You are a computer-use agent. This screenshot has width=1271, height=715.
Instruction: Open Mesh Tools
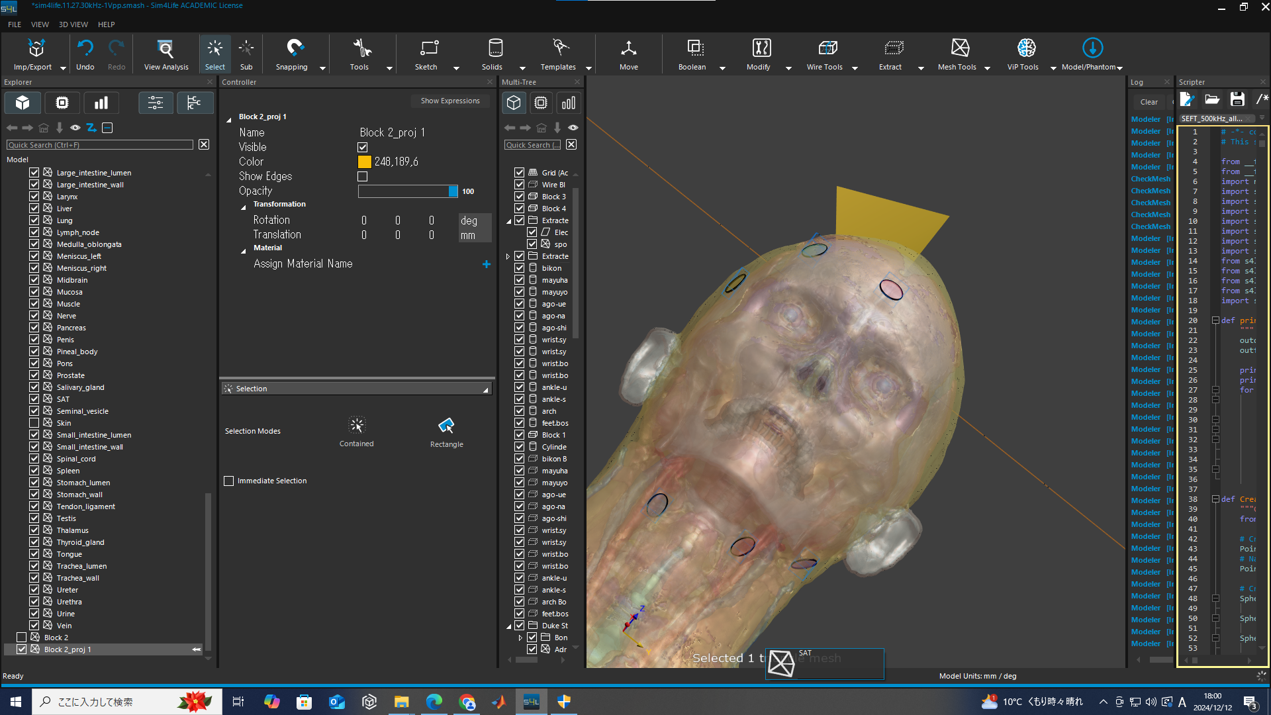click(x=957, y=54)
